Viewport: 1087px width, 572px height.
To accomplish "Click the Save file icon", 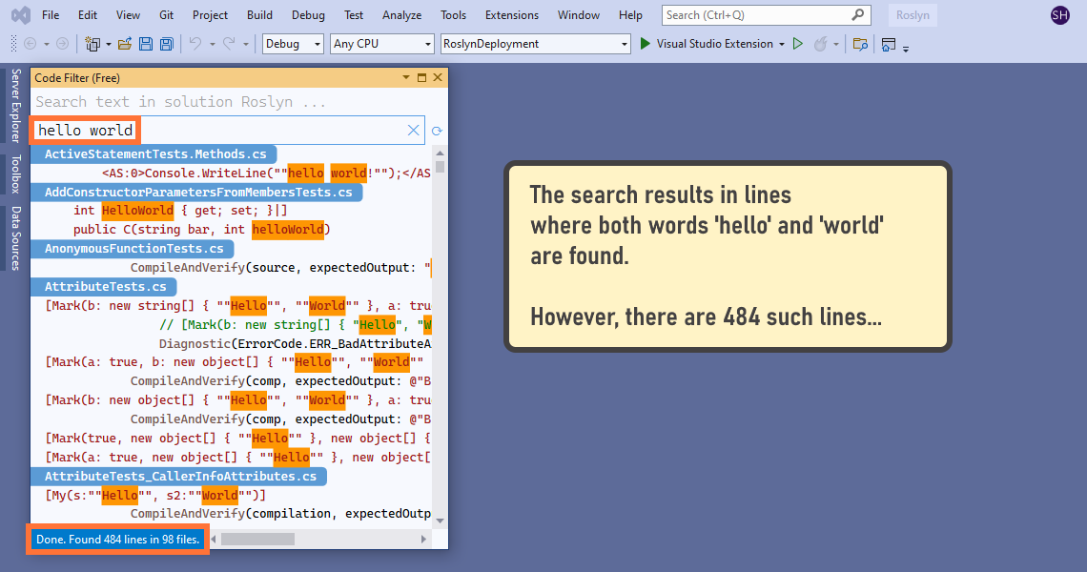I will tap(146, 44).
